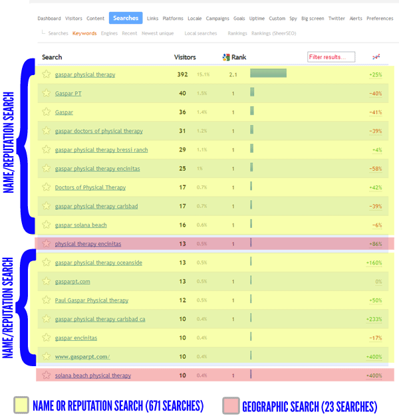Open the Links tab
Image resolution: width=399 pixels, height=416 pixels.
point(152,19)
